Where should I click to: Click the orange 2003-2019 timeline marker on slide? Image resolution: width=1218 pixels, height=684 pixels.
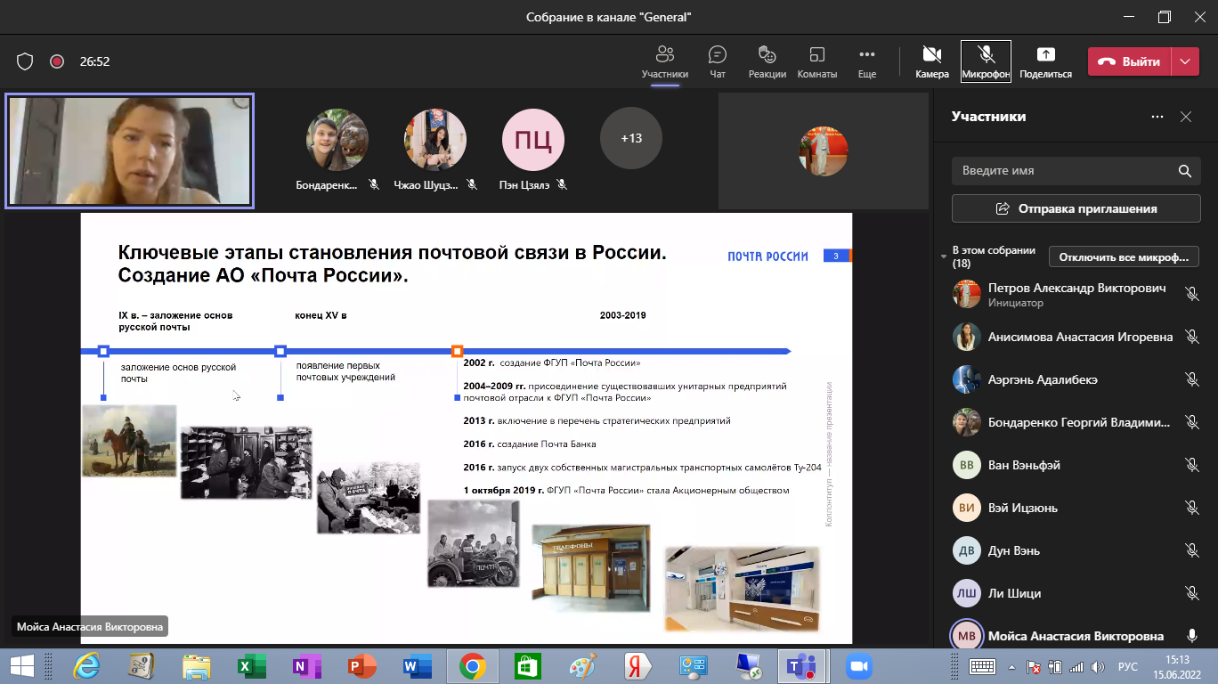[x=457, y=351]
